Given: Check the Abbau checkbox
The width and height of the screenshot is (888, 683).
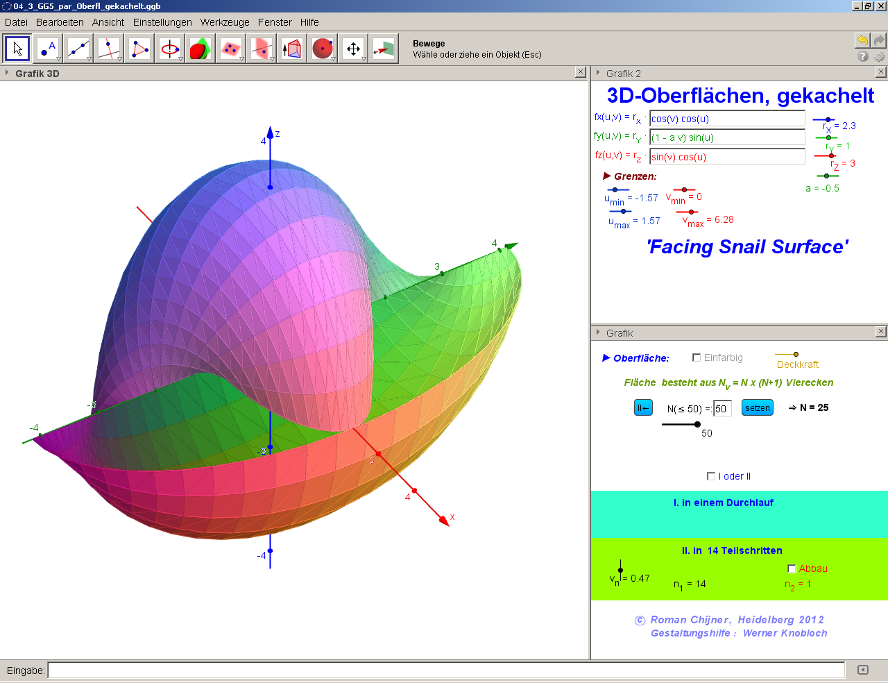Looking at the screenshot, I should point(792,568).
